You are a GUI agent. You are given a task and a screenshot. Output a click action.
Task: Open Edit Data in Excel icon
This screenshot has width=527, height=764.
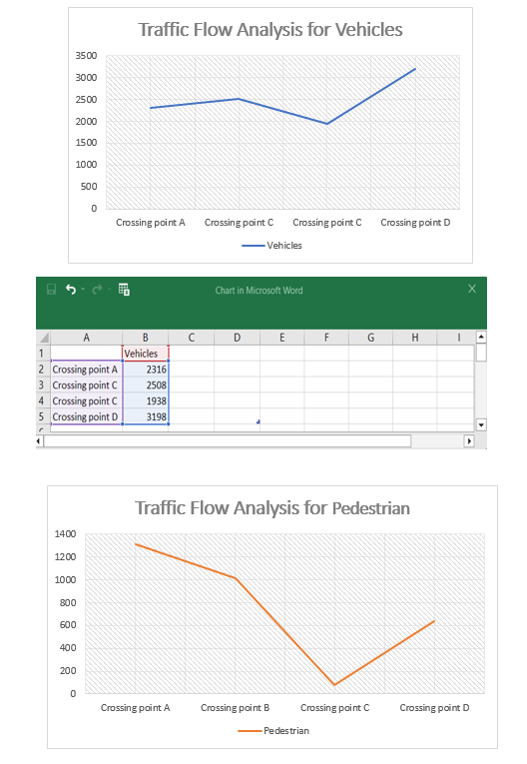pyautogui.click(x=124, y=290)
